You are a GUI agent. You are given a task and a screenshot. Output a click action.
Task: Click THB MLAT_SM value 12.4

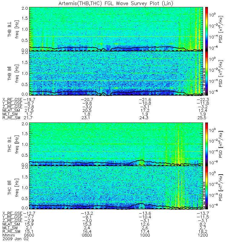click(203, 110)
